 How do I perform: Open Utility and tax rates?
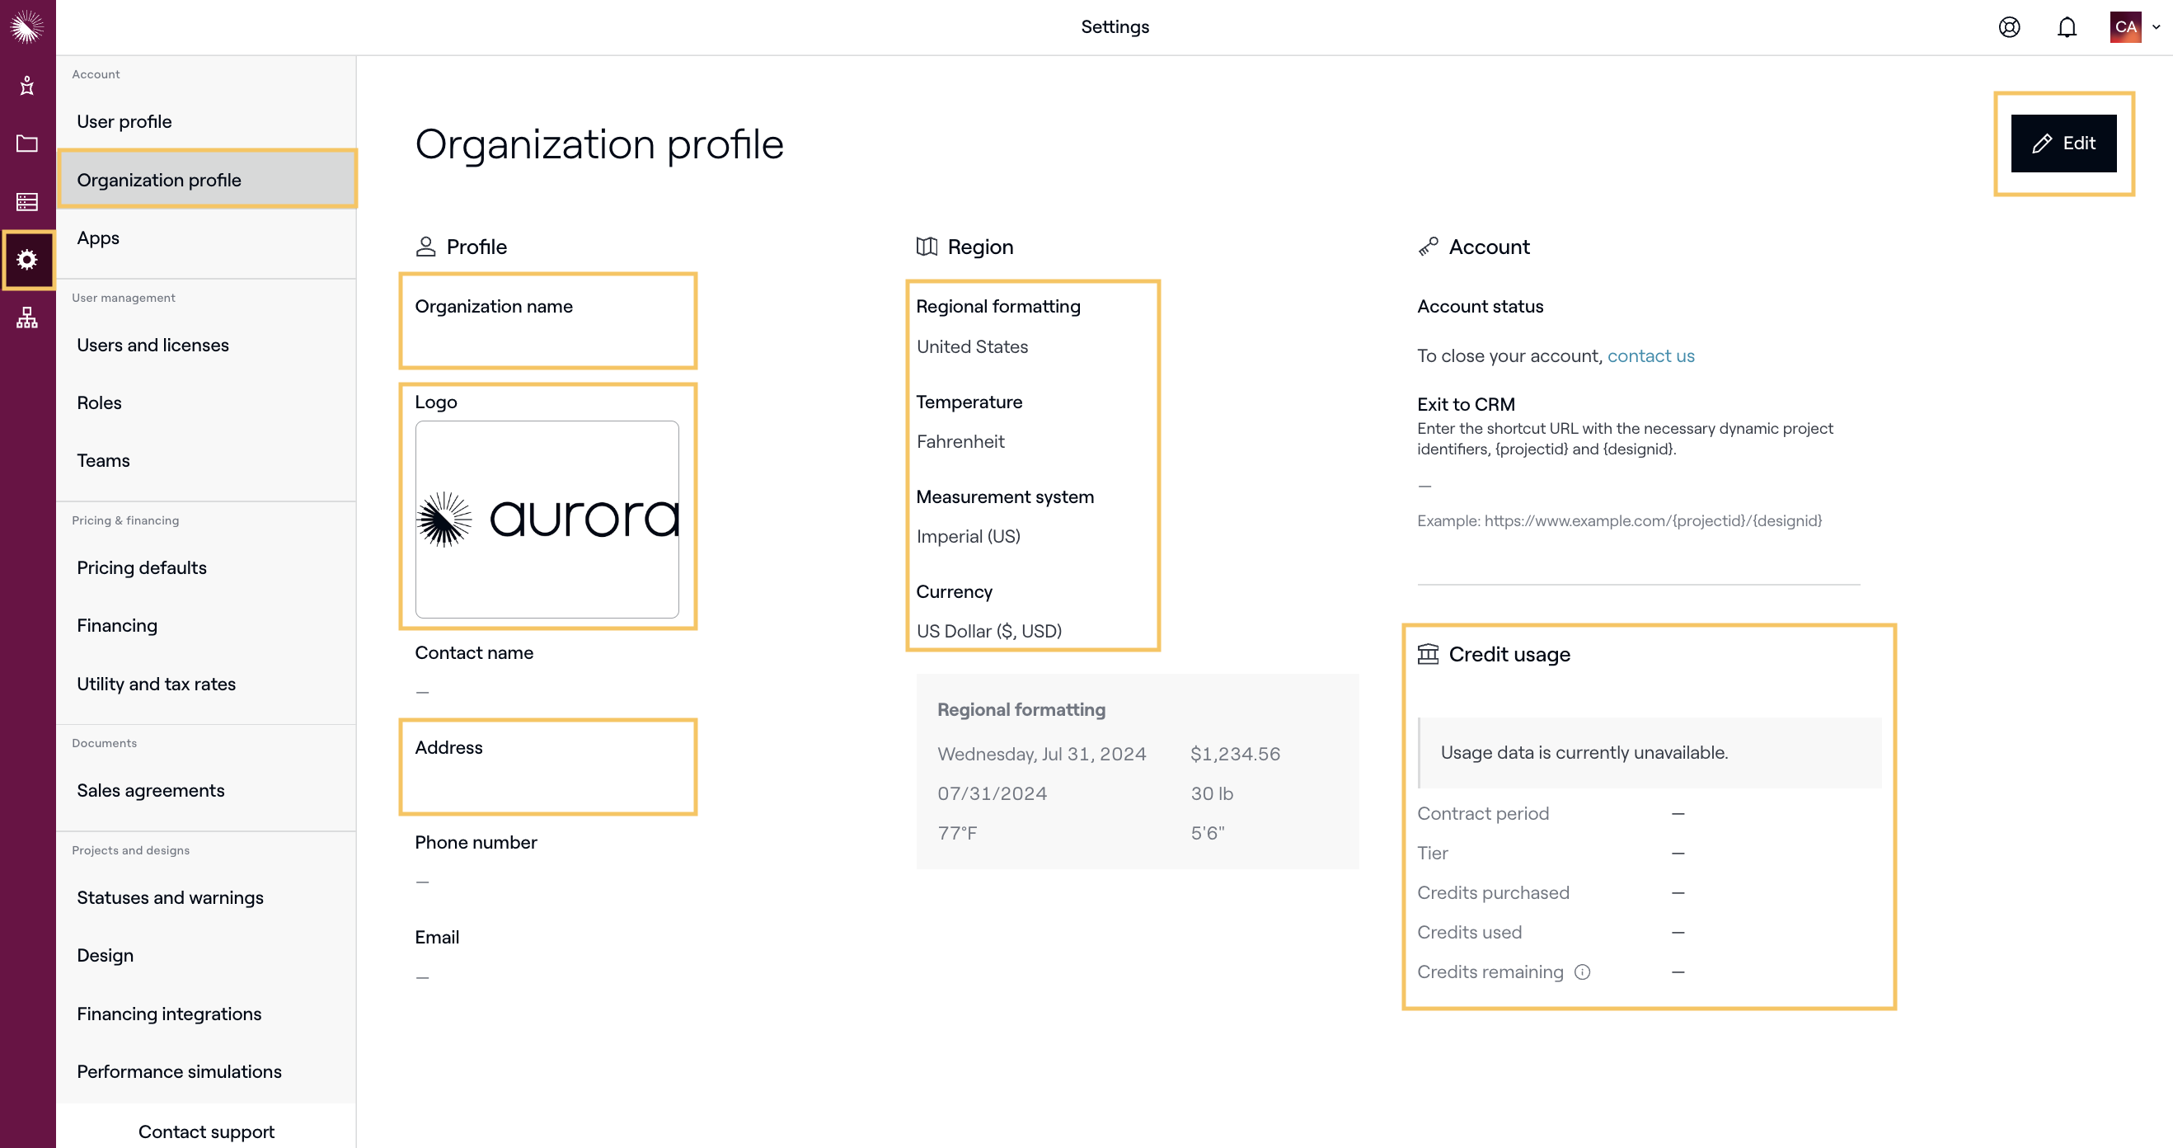pyautogui.click(x=156, y=684)
